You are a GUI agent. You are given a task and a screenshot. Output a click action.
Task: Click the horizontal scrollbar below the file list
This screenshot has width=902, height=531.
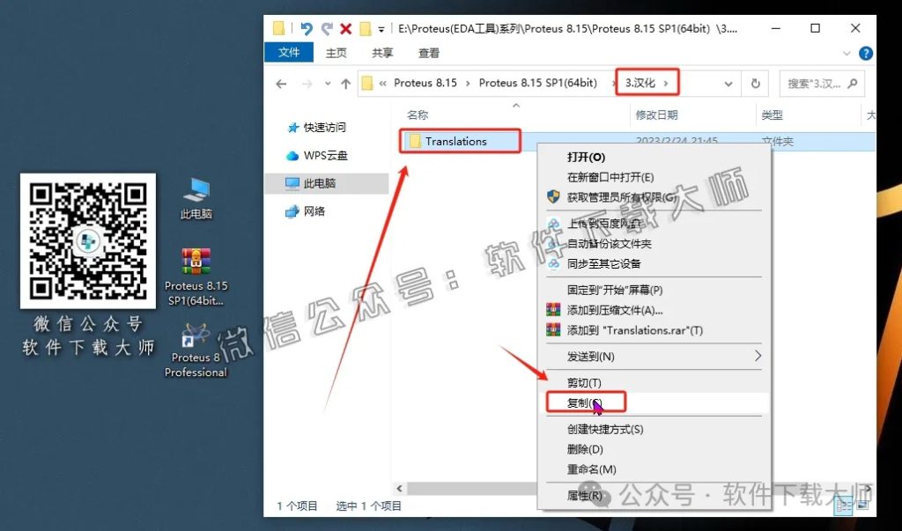click(x=467, y=487)
